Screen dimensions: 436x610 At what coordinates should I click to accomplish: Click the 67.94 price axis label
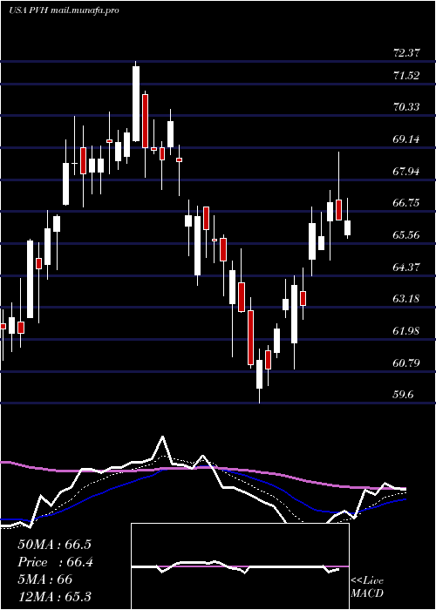(406, 171)
